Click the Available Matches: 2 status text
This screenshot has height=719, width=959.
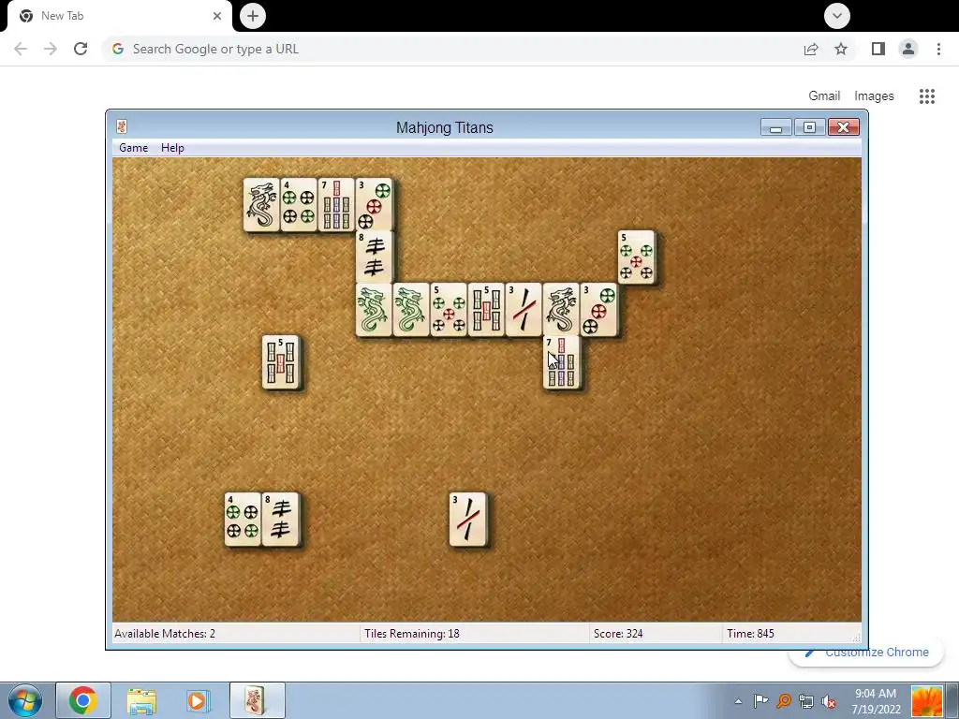165,634
